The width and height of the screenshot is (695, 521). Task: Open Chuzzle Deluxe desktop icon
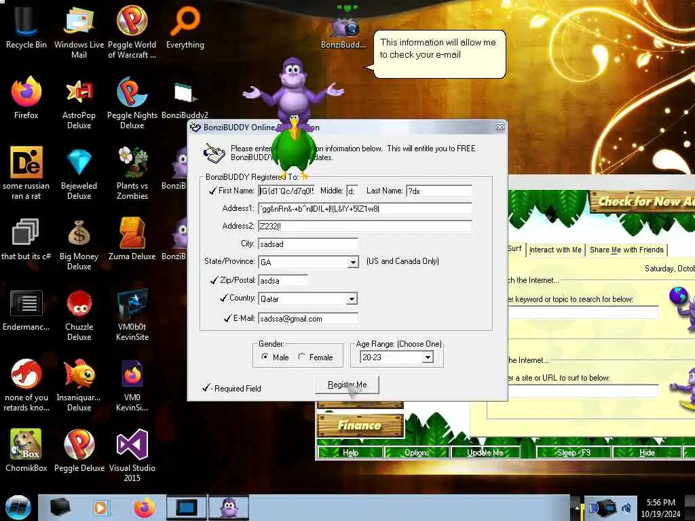click(x=79, y=315)
